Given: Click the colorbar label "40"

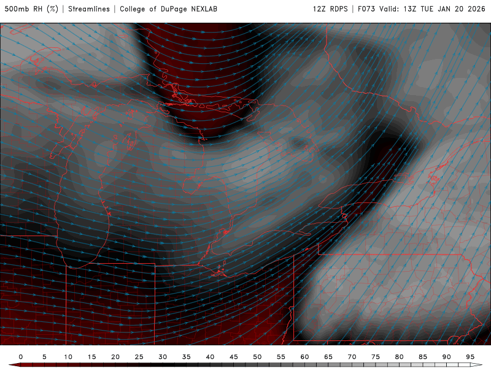Looking at the screenshot, I should (210, 357).
